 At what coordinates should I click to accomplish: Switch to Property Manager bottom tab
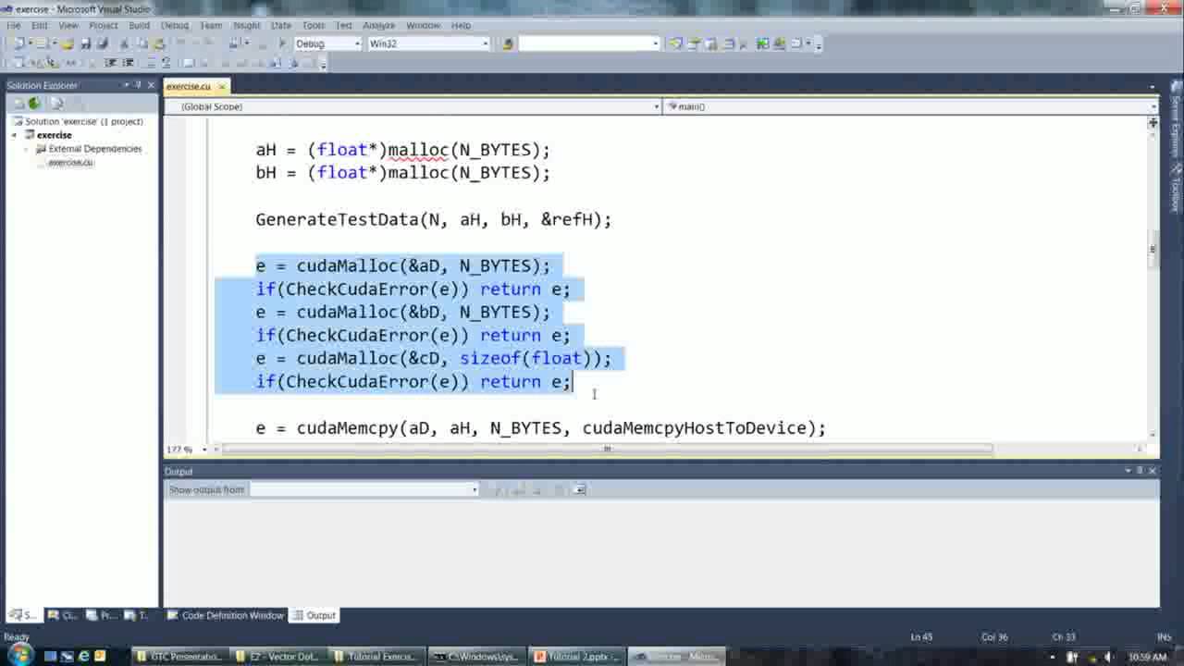click(103, 615)
